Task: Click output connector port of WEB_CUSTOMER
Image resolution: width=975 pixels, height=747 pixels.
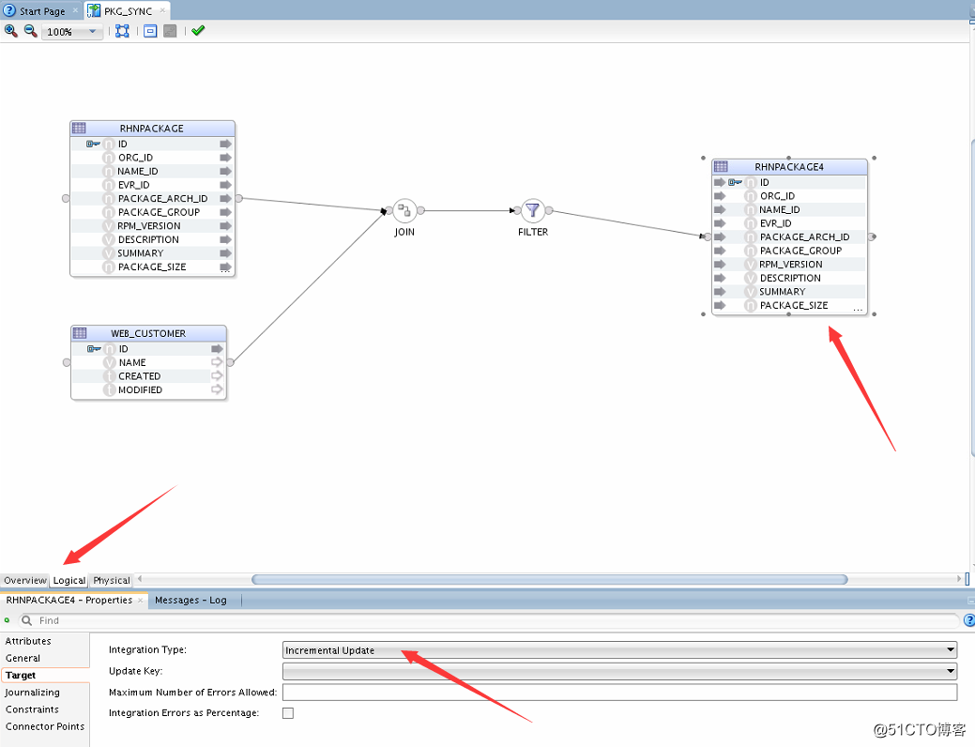Action: pyautogui.click(x=230, y=362)
